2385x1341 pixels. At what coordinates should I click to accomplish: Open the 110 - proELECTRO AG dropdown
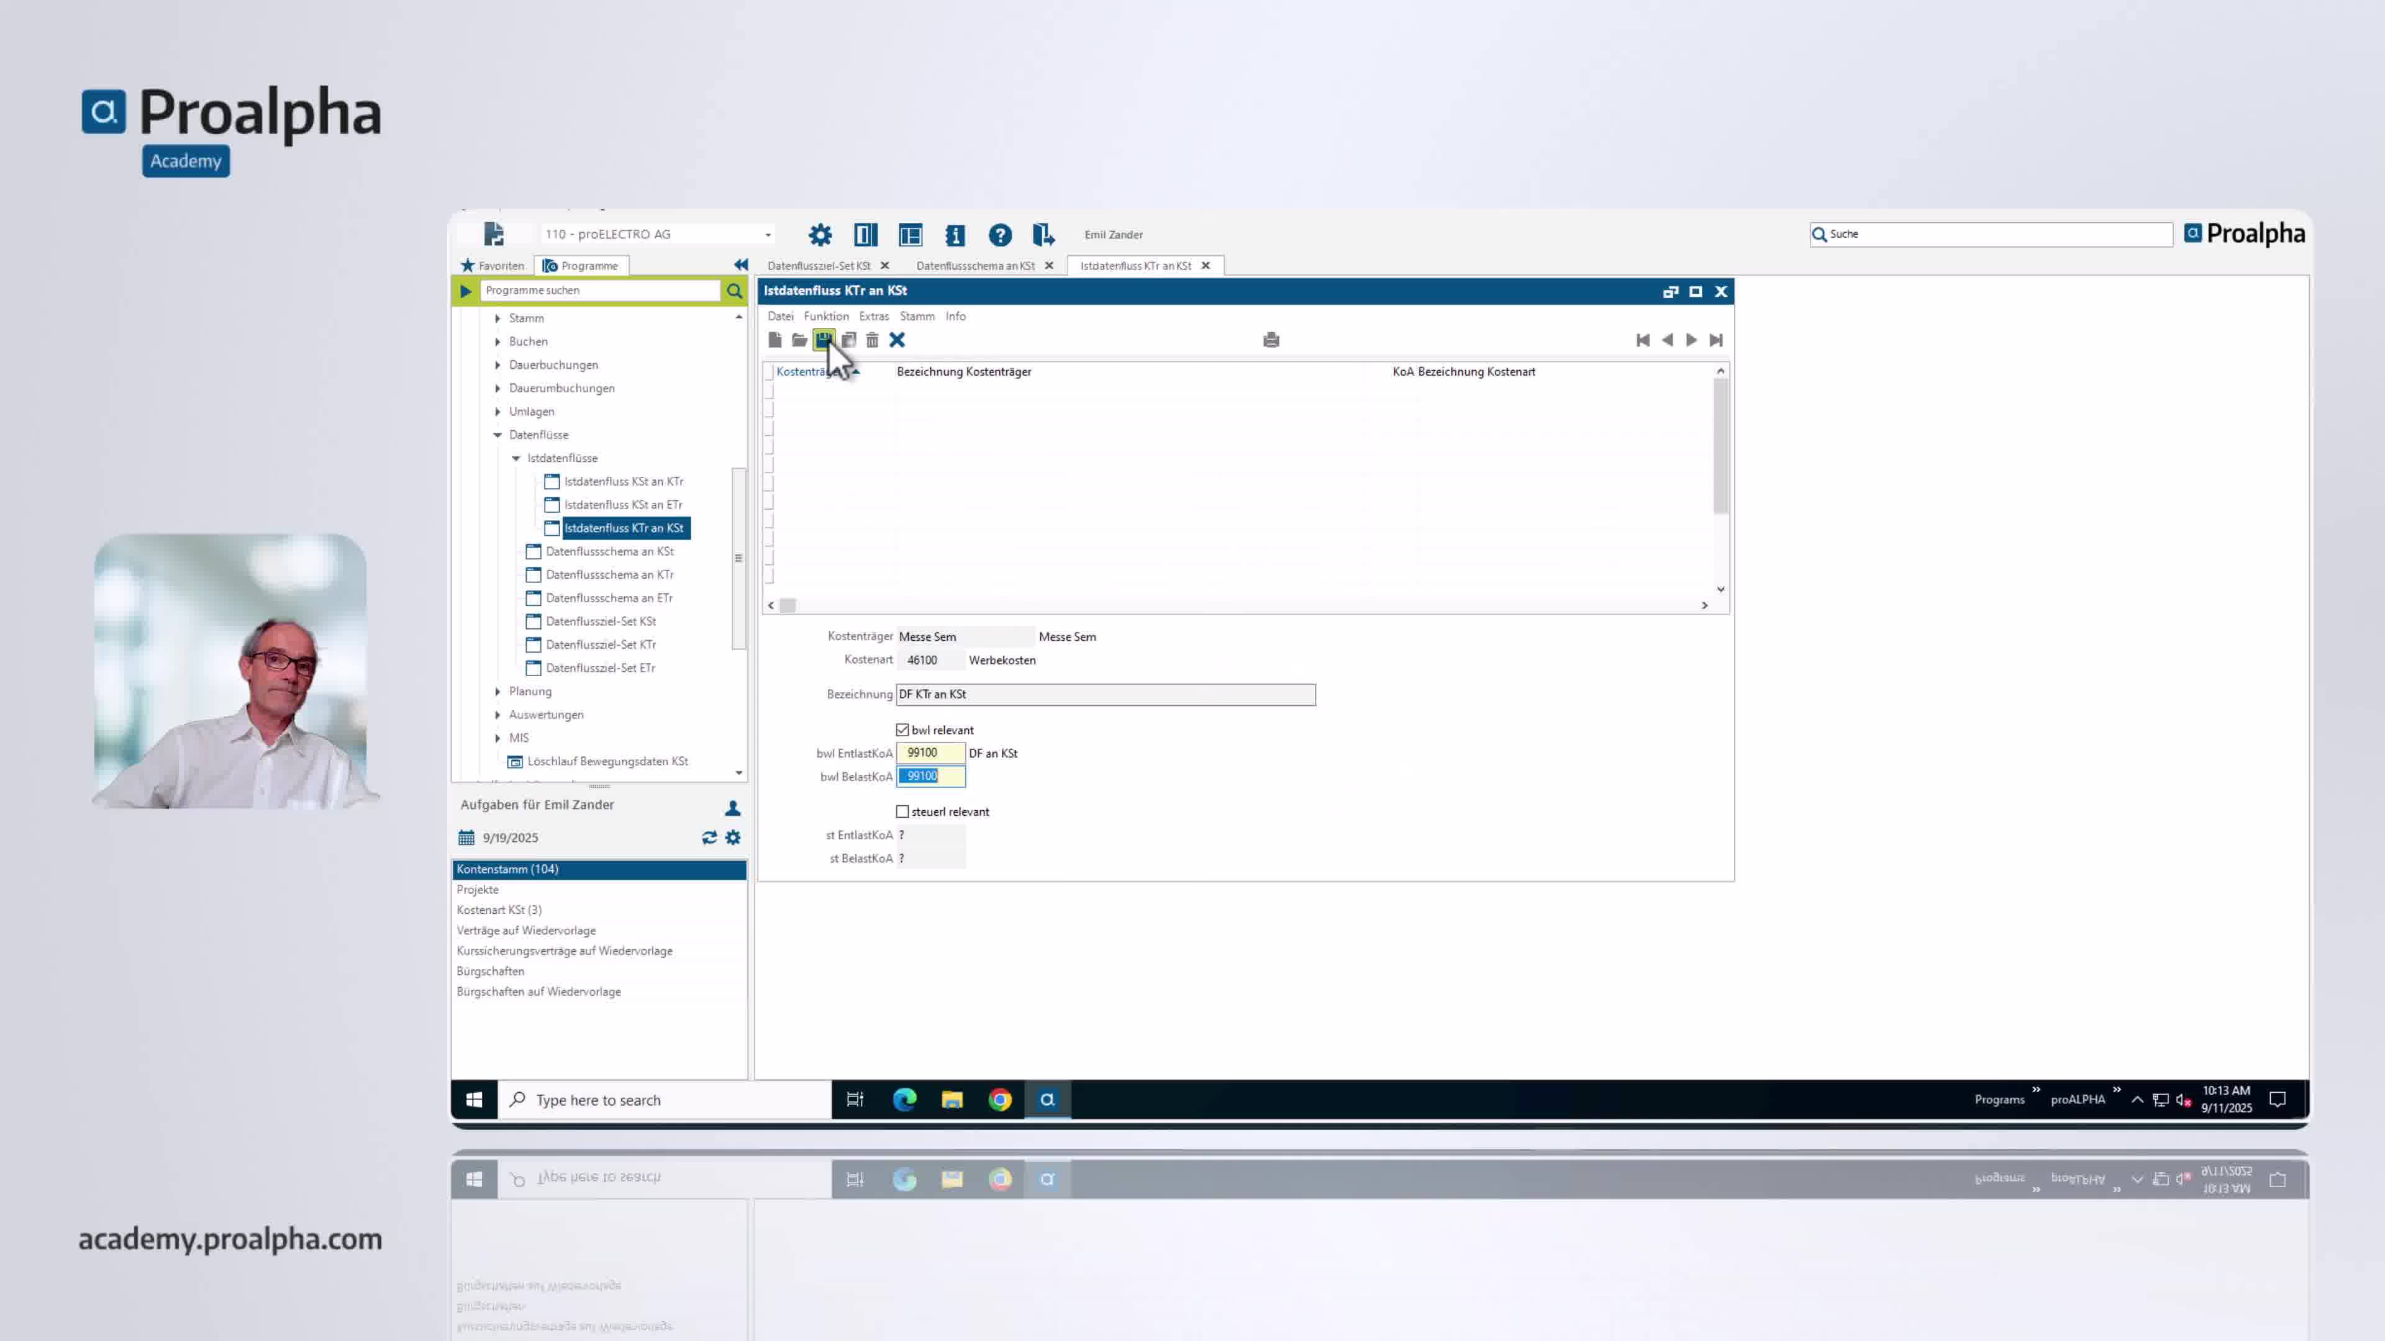[x=768, y=235]
